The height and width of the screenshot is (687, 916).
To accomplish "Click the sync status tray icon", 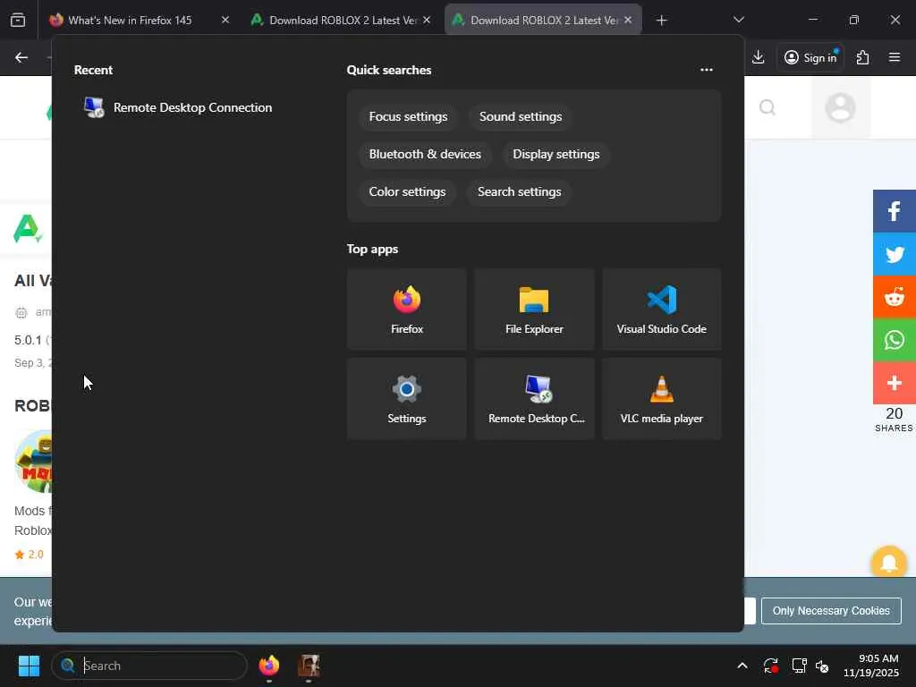I will pyautogui.click(x=770, y=666).
